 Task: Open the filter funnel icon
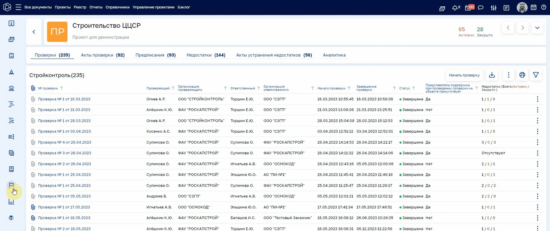pos(536,75)
